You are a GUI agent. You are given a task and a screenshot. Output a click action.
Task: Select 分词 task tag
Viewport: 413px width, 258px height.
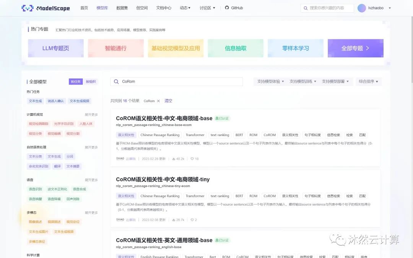(x=70, y=156)
